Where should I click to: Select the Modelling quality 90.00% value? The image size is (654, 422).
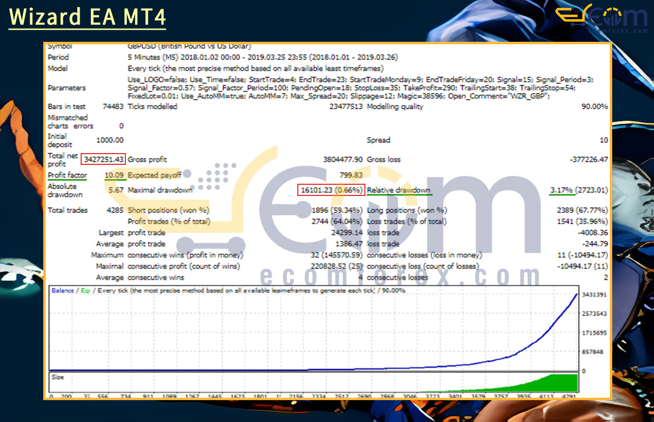point(594,106)
